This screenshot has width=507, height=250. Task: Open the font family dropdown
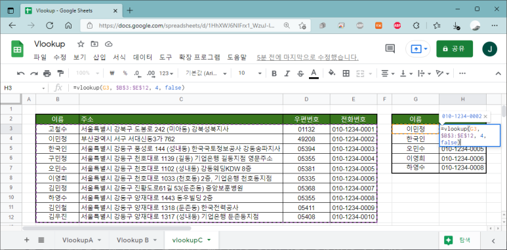click(x=206, y=73)
